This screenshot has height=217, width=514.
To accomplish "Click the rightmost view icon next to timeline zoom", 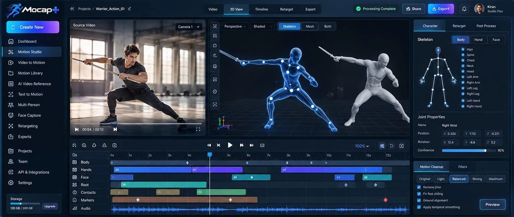I will 401,146.
